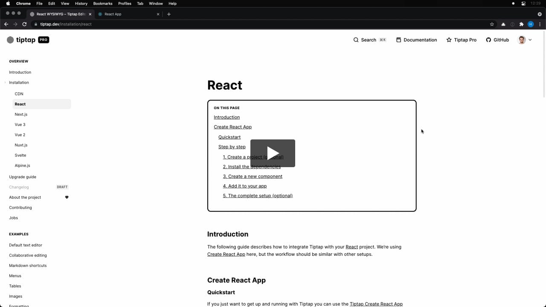Select Next.js installation page

(21, 114)
